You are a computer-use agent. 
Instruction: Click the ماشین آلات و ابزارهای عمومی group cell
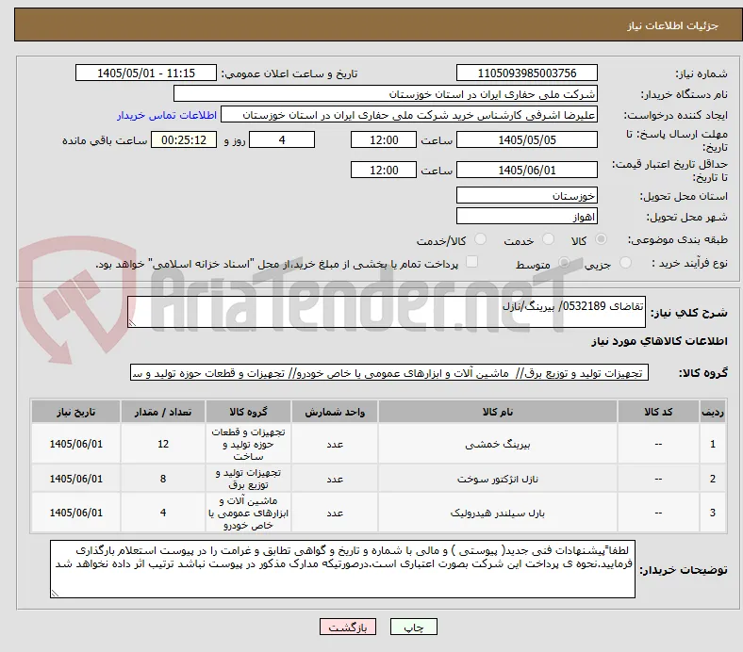pos(248,513)
